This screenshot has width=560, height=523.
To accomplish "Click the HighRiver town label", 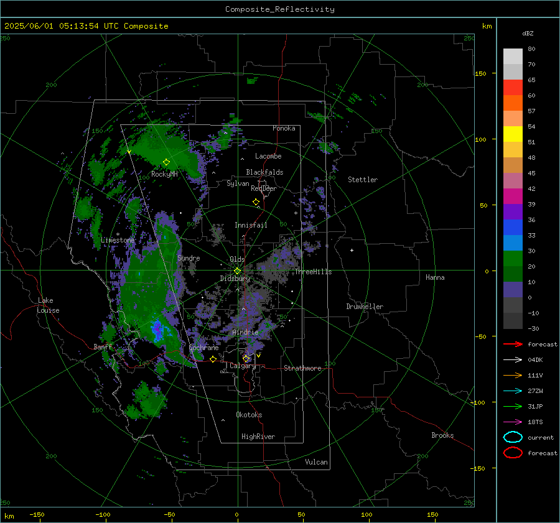I will pos(258,437).
